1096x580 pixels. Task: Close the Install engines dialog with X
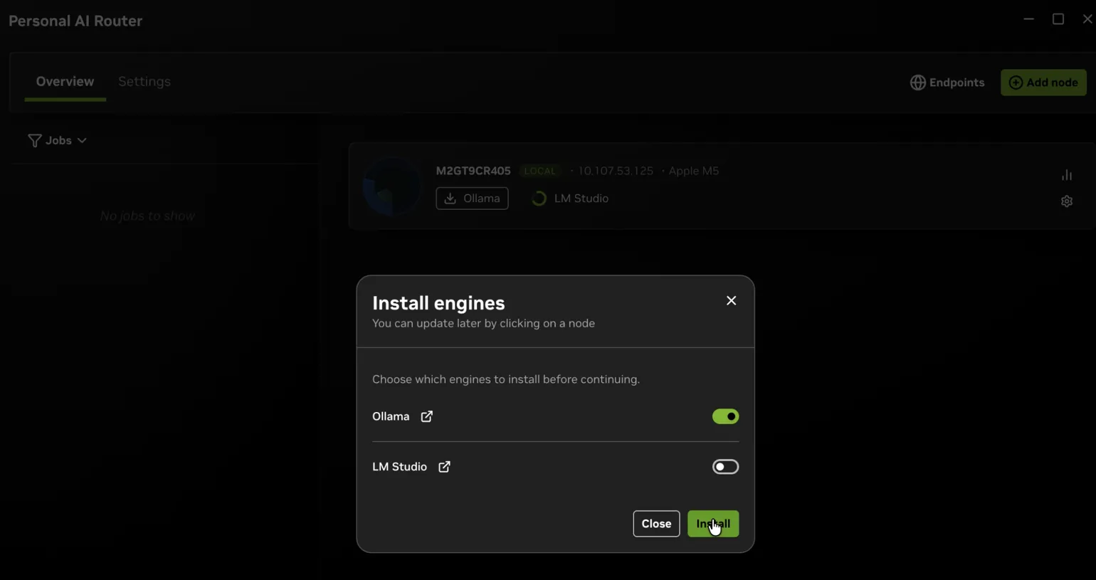[x=731, y=301]
